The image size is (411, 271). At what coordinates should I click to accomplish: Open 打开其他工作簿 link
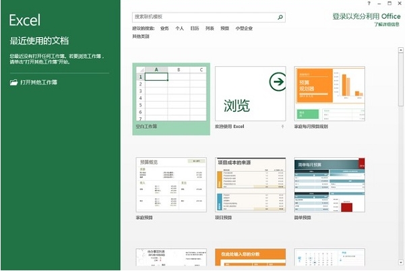click(38, 82)
